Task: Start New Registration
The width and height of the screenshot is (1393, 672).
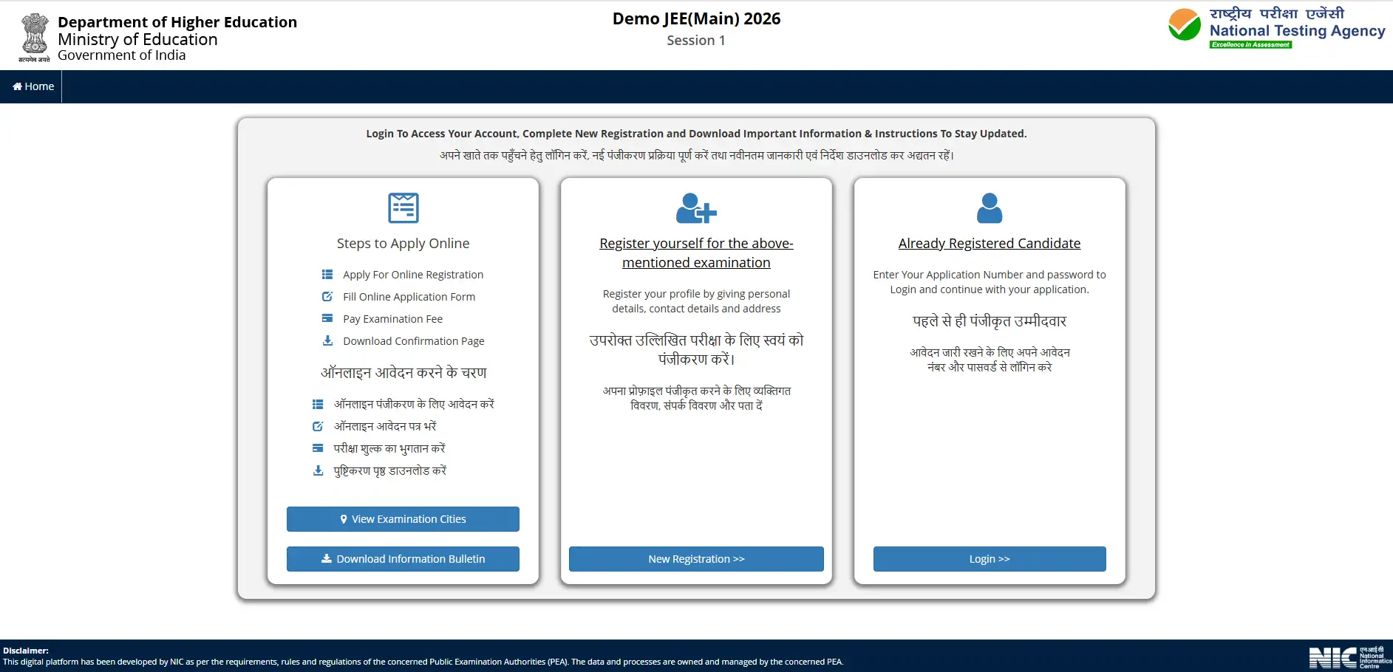Action: 696,559
